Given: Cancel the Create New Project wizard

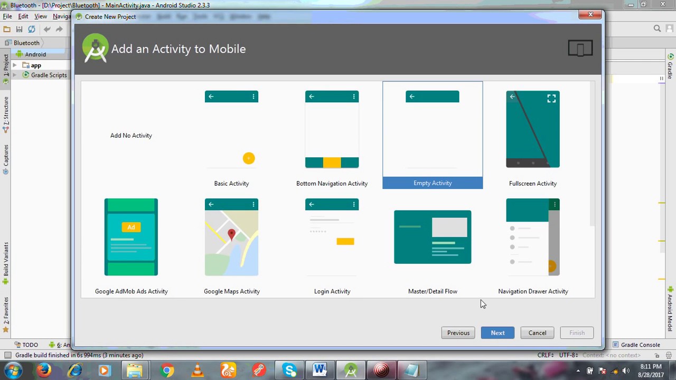Looking at the screenshot, I should [x=537, y=333].
